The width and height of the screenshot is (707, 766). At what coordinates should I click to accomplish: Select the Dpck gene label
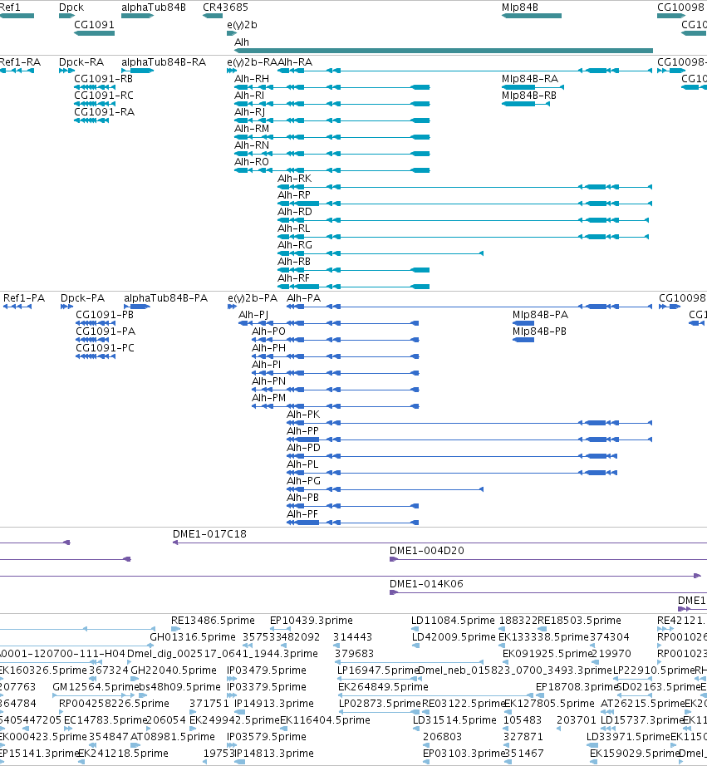pyautogui.click(x=71, y=7)
